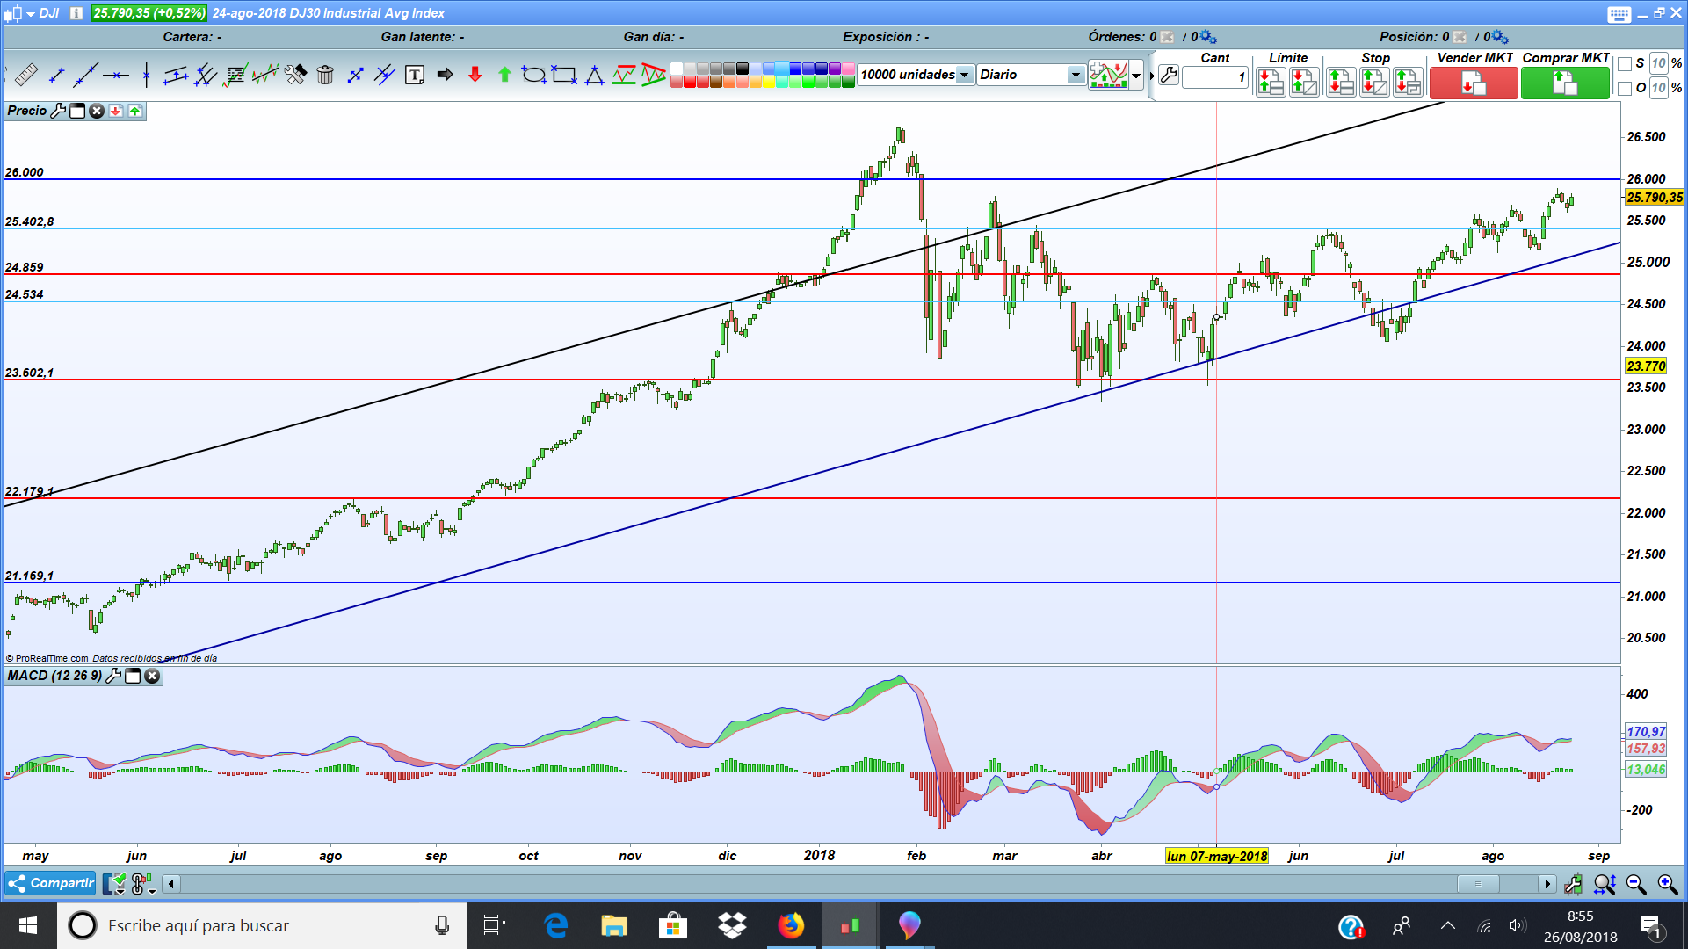Click the Compartir share button

coord(51,883)
